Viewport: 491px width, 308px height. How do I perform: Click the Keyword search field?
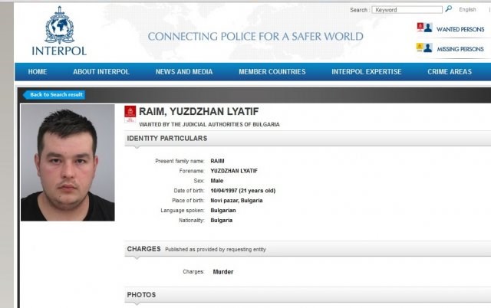point(407,10)
